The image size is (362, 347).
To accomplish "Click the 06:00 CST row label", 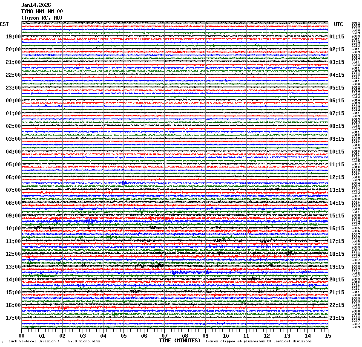I will point(13,177).
